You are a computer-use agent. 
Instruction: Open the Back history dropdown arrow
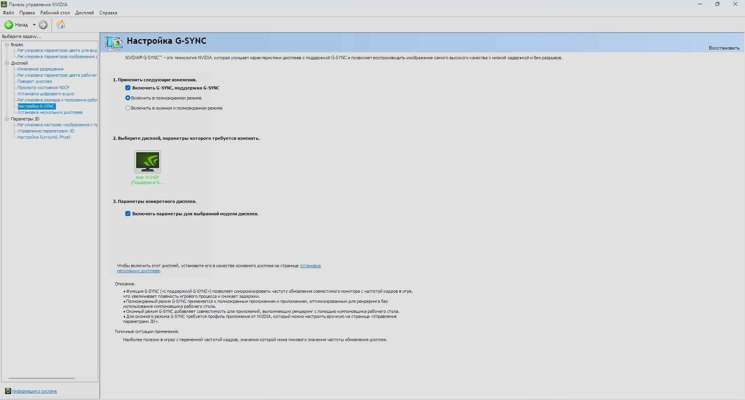tap(34, 25)
